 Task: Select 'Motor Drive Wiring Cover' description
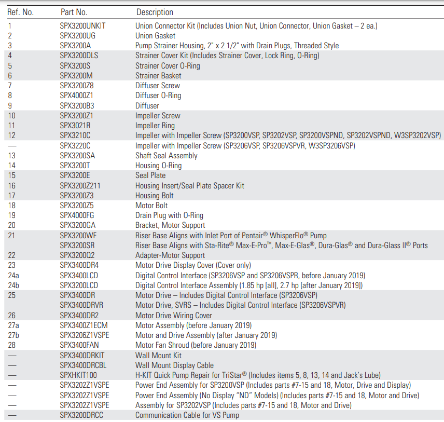pos(174,316)
